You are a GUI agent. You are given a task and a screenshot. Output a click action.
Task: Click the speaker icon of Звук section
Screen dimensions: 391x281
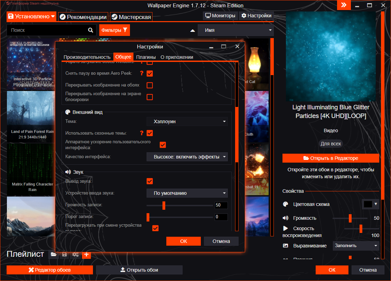pos(68,172)
